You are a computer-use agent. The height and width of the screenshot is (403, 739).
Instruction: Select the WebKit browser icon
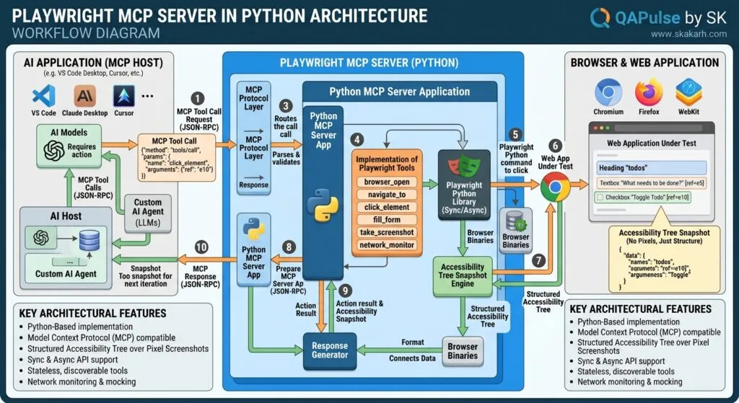(688, 92)
